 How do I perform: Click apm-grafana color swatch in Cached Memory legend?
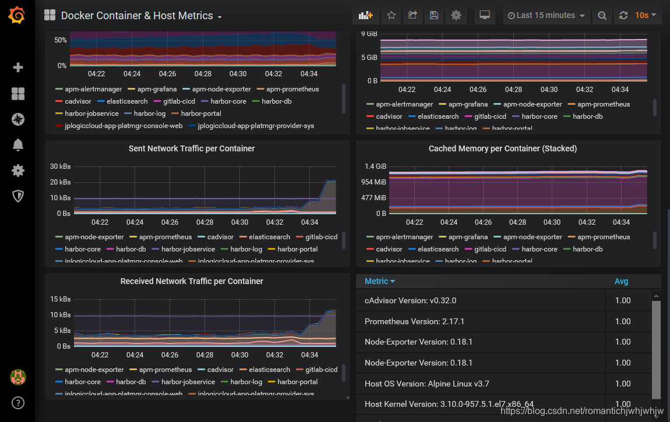(443, 237)
